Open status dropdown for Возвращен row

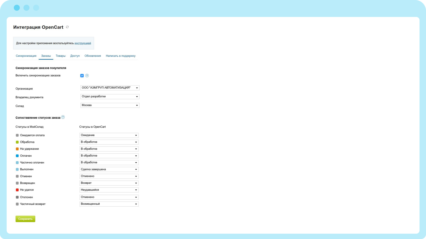109,183
